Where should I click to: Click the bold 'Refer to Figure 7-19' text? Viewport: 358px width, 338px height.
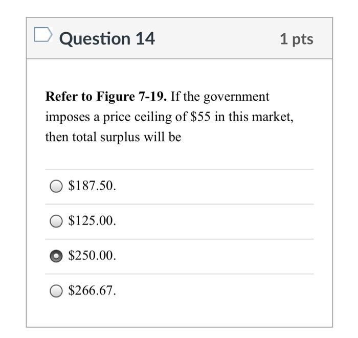click(106, 97)
